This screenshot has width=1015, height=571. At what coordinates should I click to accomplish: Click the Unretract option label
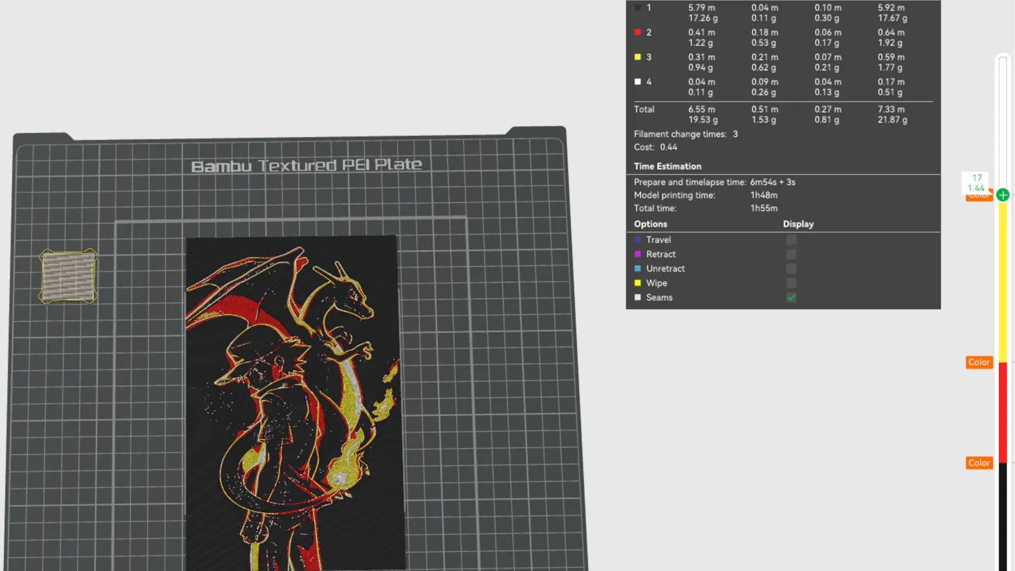(665, 269)
